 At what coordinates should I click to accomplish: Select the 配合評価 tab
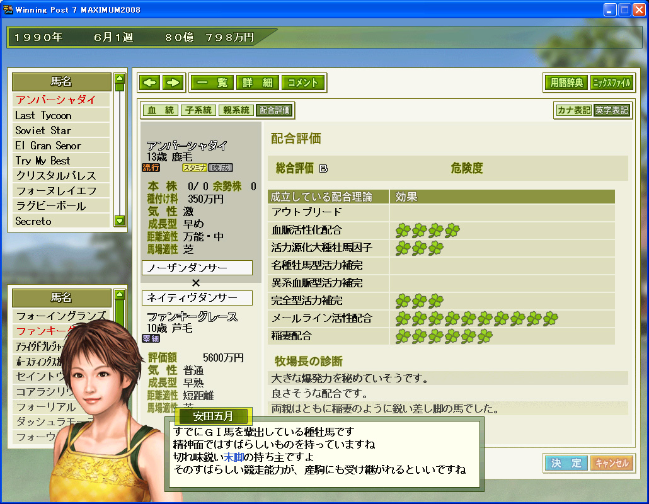[275, 110]
